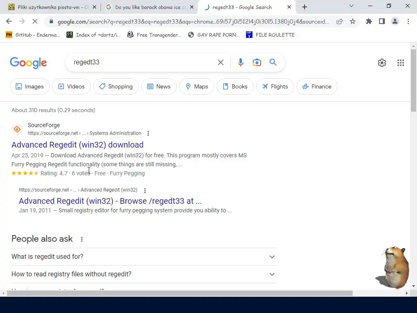This screenshot has height=313, width=417.
Task: Open the Chrome profile avatar
Action: 395,21
